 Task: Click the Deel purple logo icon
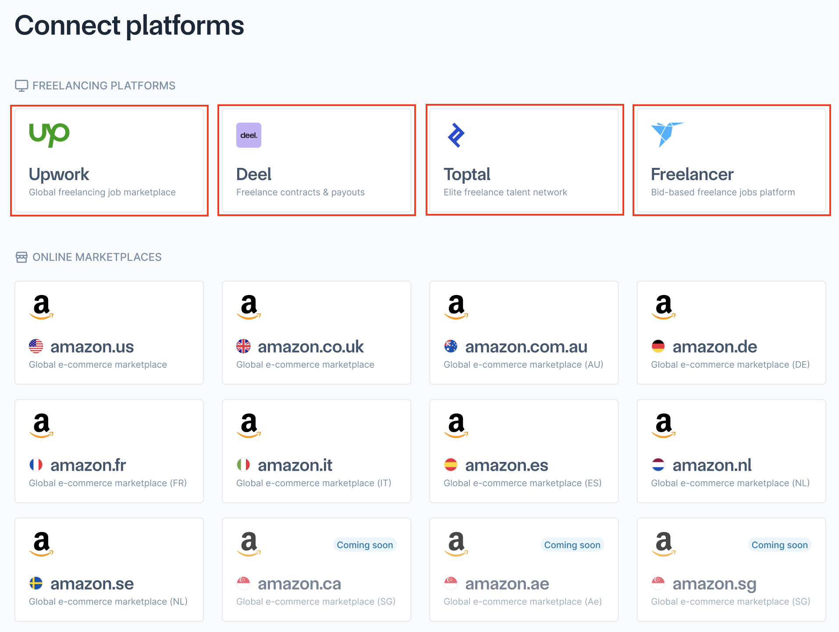point(248,135)
